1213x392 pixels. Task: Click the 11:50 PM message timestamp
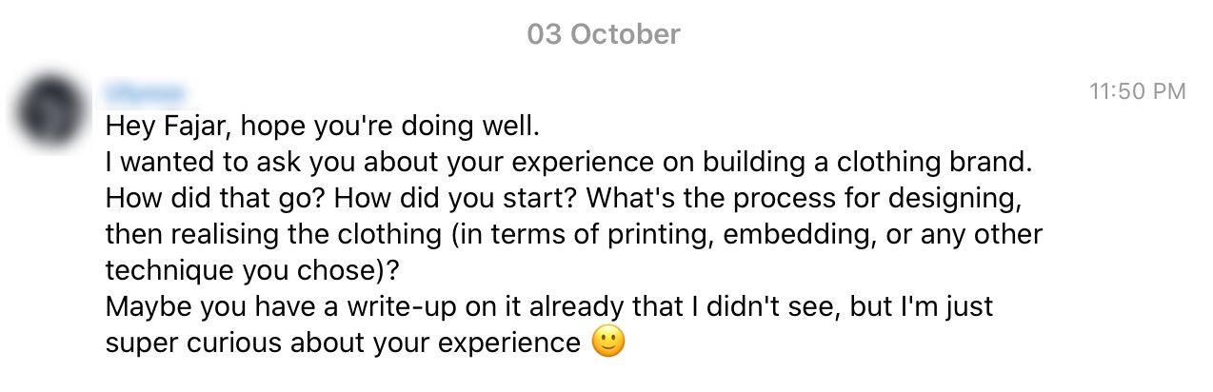point(1138,92)
